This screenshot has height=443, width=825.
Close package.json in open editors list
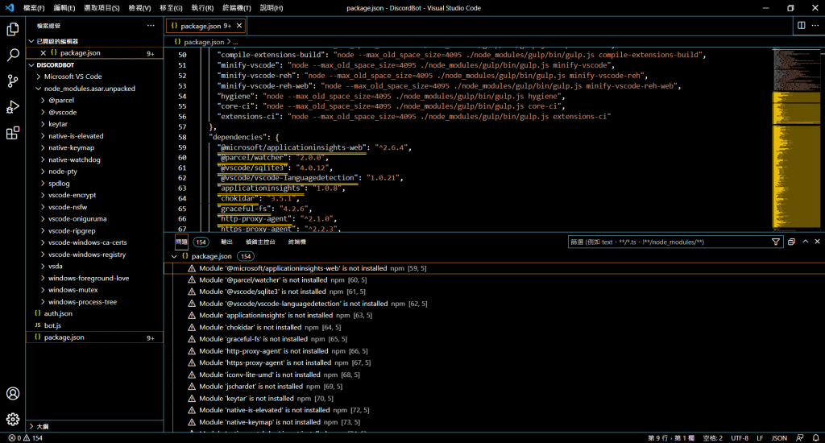tap(44, 52)
